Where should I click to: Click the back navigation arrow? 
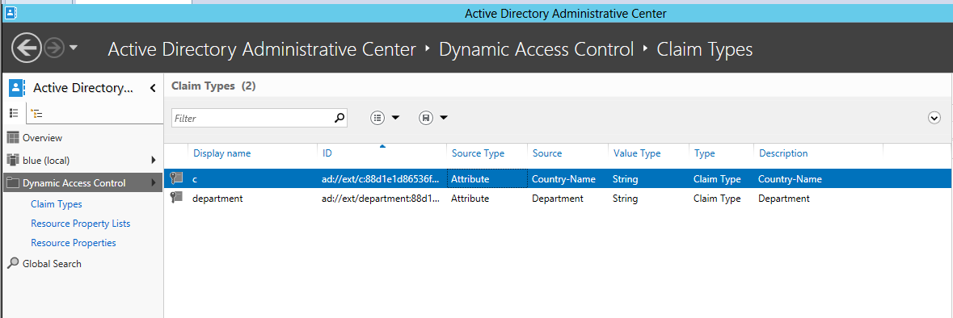coord(26,48)
